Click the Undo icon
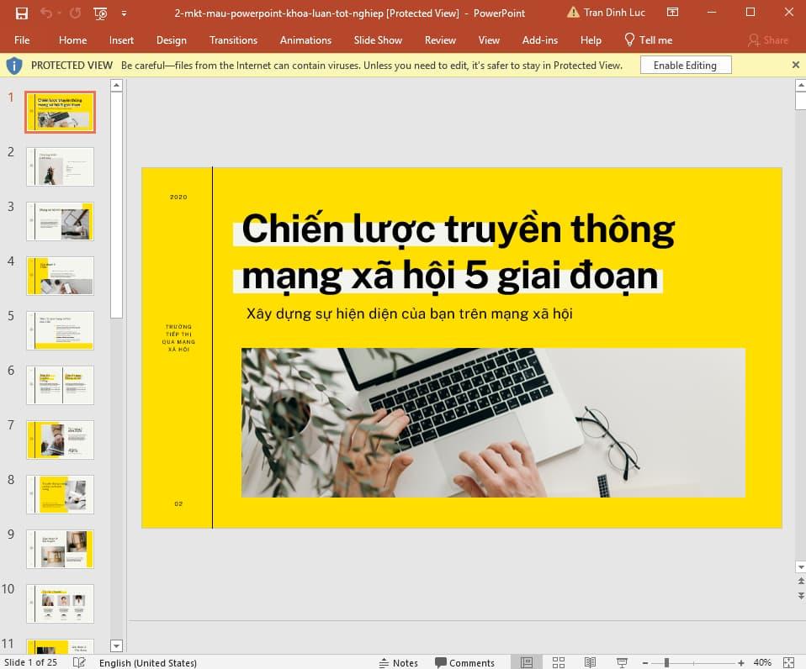806x669 pixels. tap(48, 13)
